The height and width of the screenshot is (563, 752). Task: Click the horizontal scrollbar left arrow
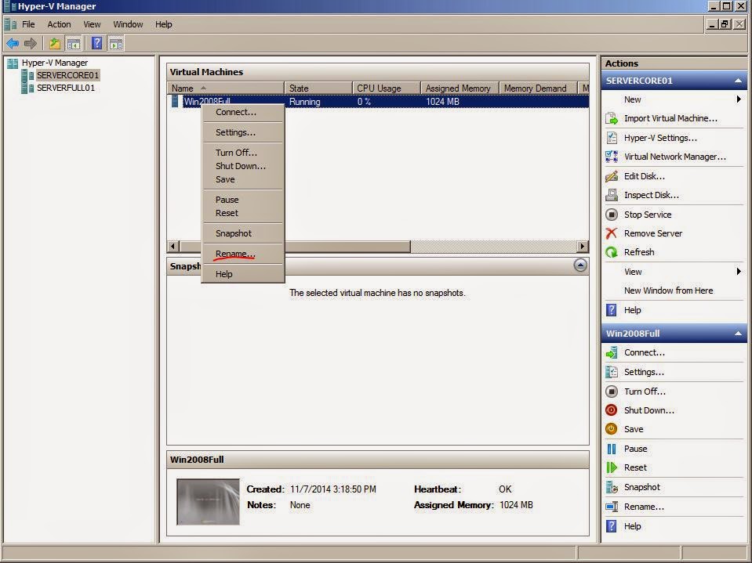(173, 247)
